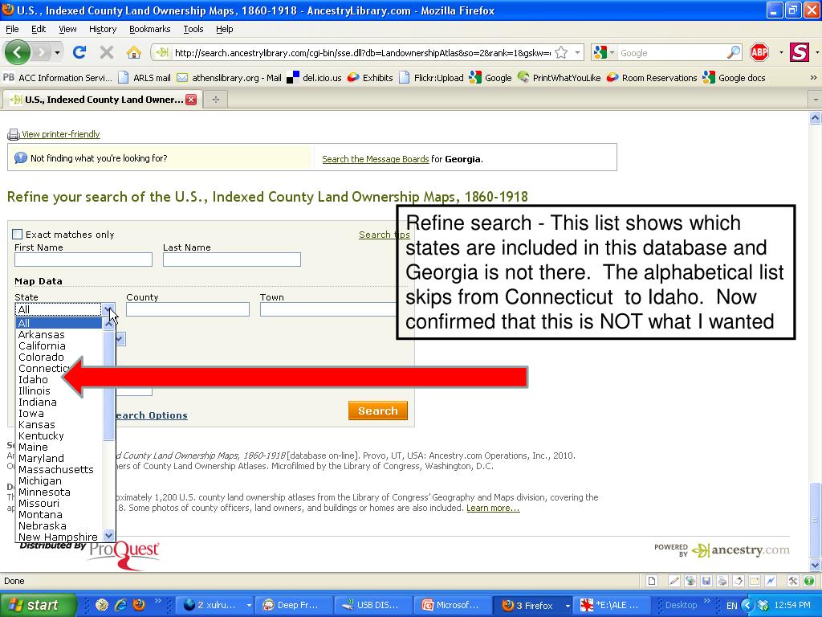Open Google docs bookmark
This screenshot has width=822, height=617.
click(x=735, y=78)
